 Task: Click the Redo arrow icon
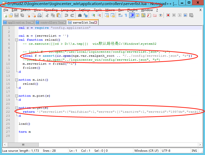coord(72,15)
